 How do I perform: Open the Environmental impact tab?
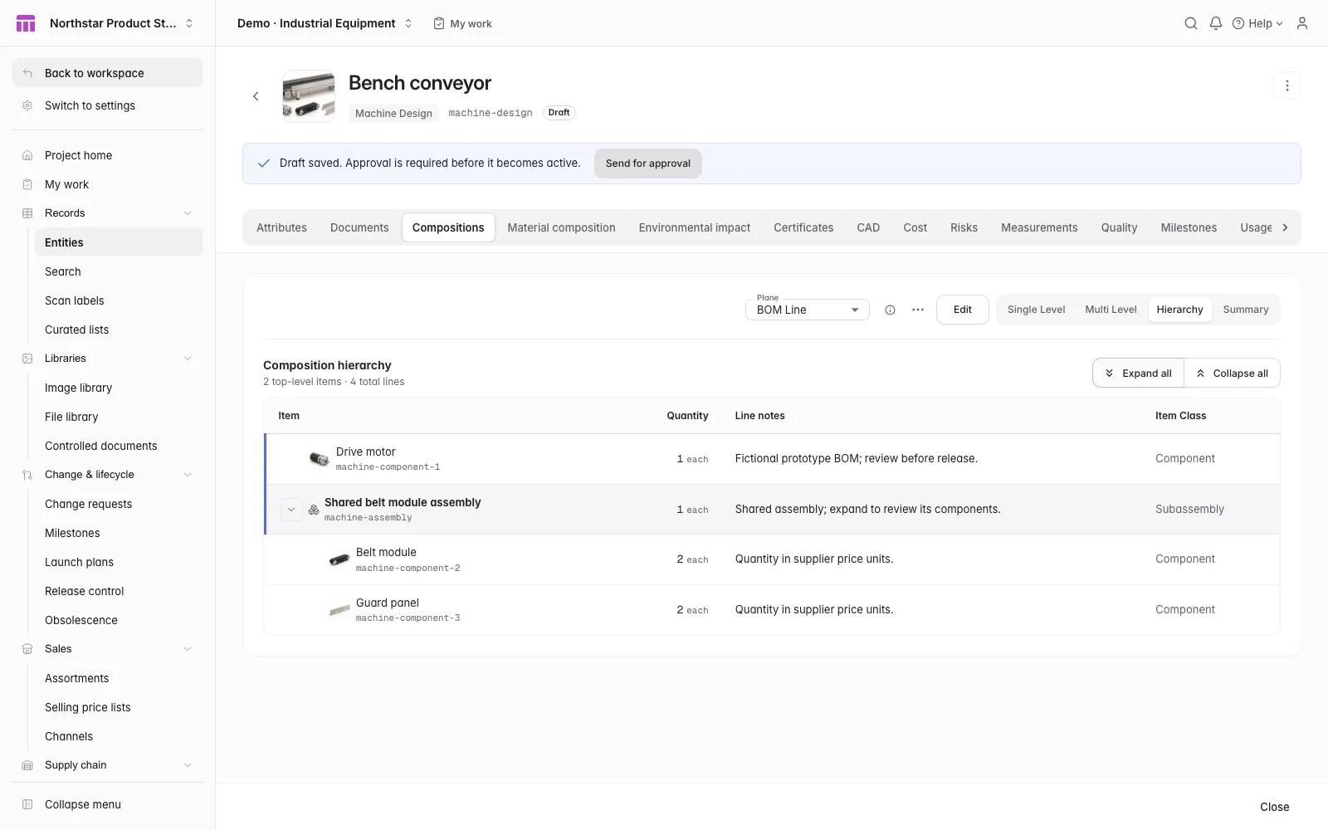tap(695, 227)
